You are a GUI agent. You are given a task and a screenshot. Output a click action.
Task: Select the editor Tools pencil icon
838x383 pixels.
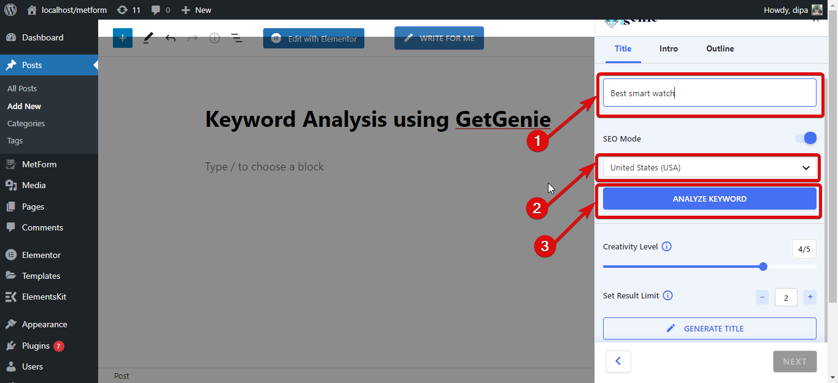[x=148, y=38]
